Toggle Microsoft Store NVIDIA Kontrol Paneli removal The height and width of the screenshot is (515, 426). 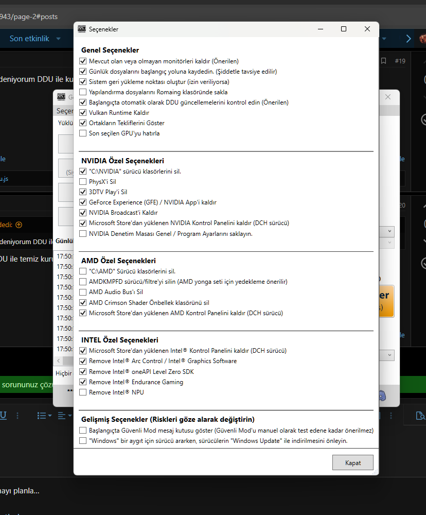click(x=83, y=223)
